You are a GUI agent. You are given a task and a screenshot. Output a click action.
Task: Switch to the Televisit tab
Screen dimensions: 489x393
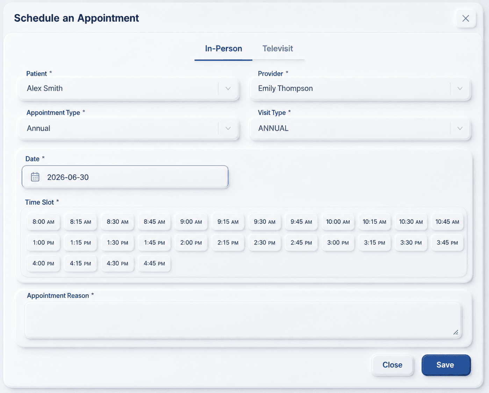pos(278,49)
